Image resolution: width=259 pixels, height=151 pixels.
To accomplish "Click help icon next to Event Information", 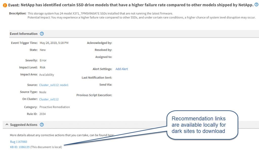I will pyautogui.click(x=42, y=34).
